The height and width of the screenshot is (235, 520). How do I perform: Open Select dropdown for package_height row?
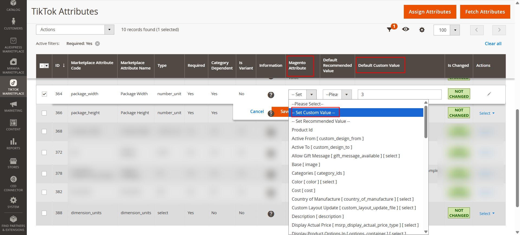pos(487,113)
